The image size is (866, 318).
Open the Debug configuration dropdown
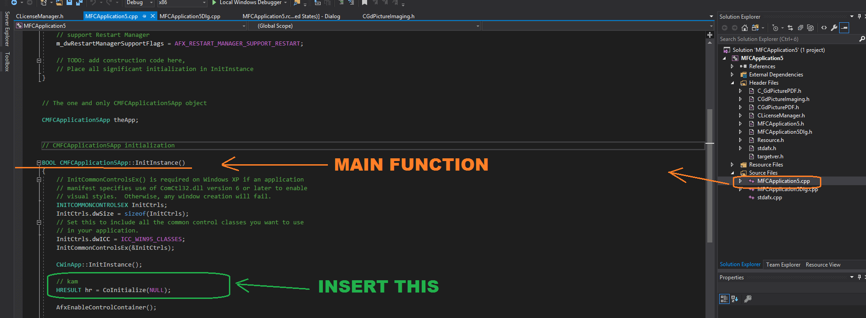point(151,3)
